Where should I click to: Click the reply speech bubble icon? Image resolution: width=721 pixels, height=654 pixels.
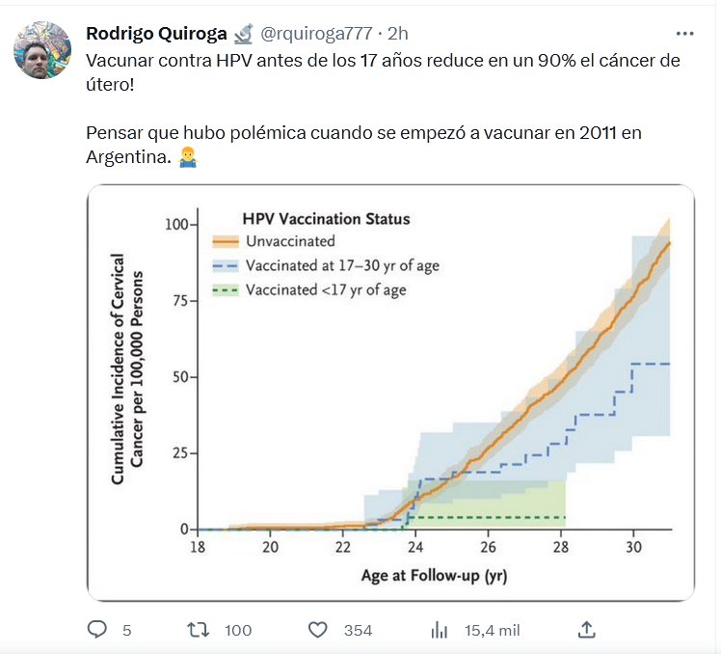[97, 630]
